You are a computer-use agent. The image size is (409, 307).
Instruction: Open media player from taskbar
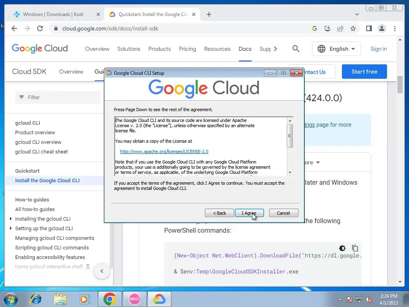[85, 299]
